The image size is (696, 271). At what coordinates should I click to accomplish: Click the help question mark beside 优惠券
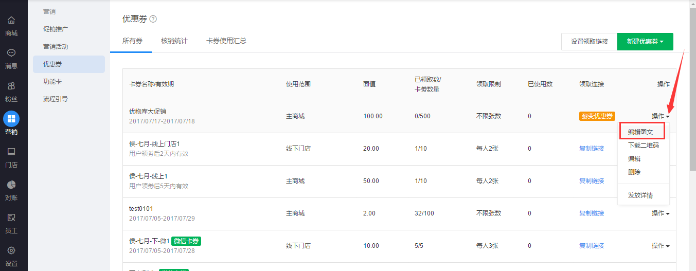[x=153, y=19]
